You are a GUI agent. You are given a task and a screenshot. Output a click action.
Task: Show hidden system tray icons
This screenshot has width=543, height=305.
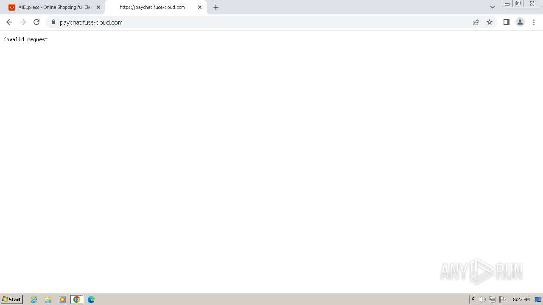pyautogui.click(x=473, y=299)
